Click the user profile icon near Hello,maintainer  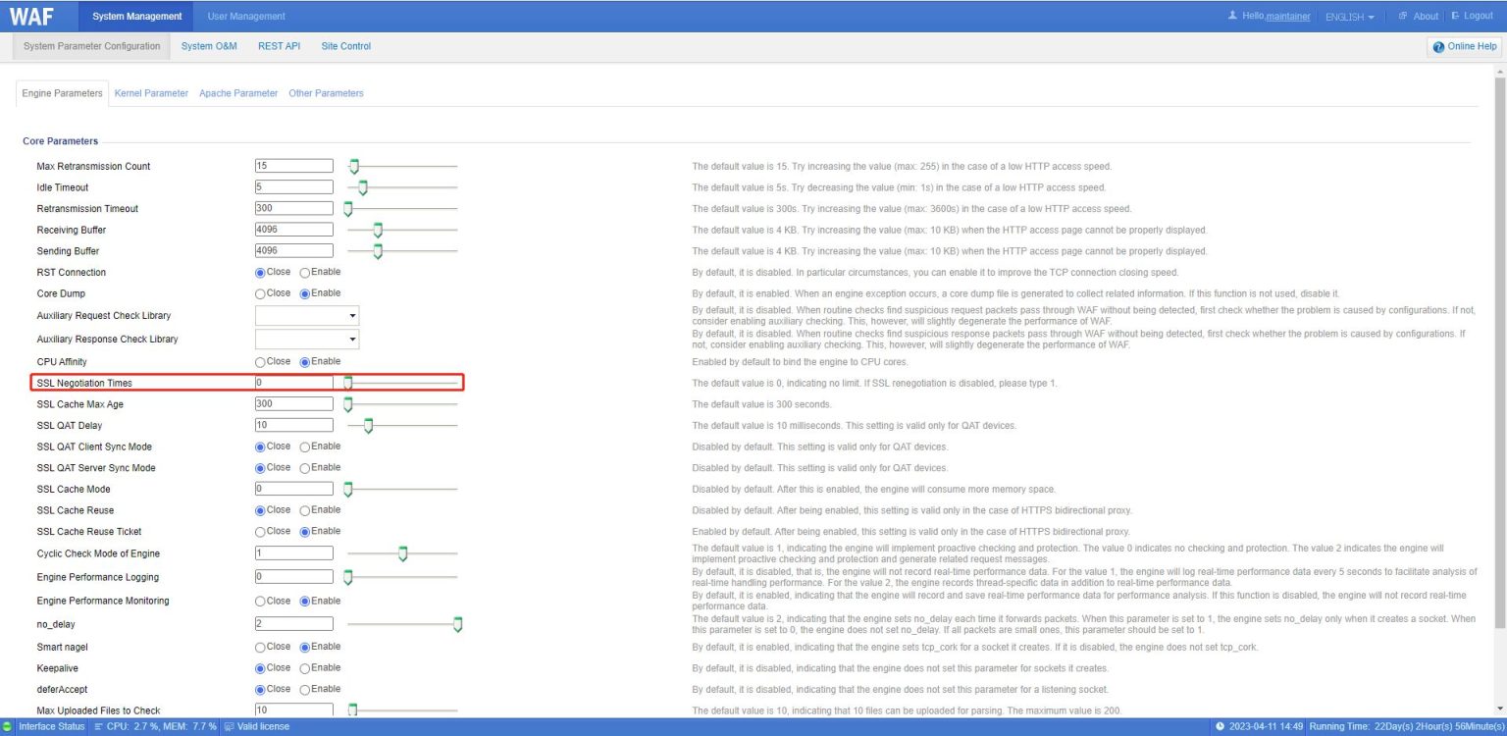click(x=1230, y=15)
